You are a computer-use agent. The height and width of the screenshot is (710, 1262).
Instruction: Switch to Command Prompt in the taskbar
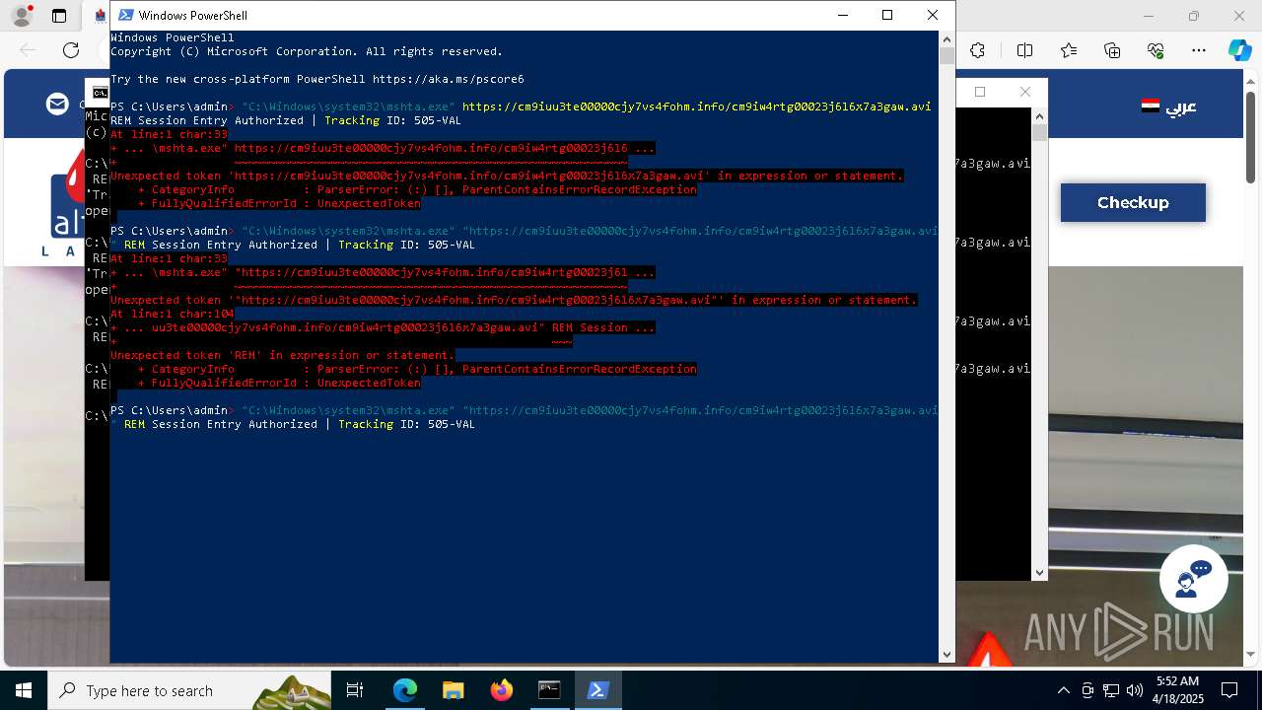(x=549, y=690)
